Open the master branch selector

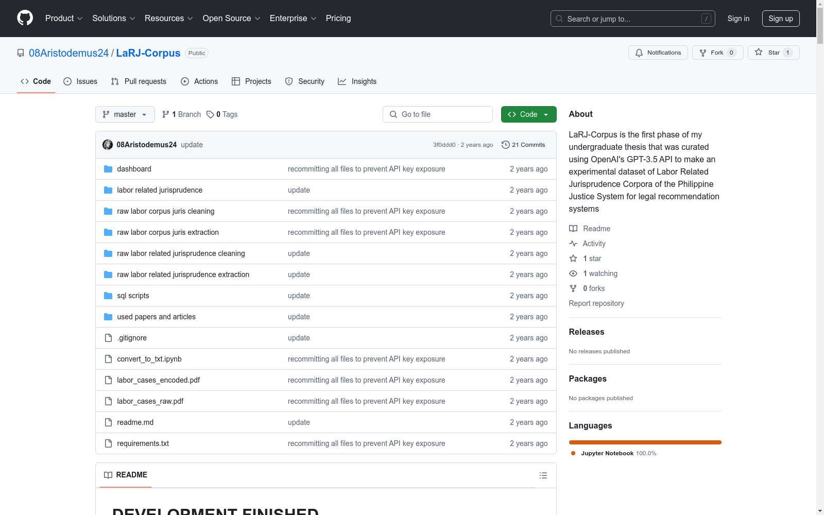tap(125, 114)
